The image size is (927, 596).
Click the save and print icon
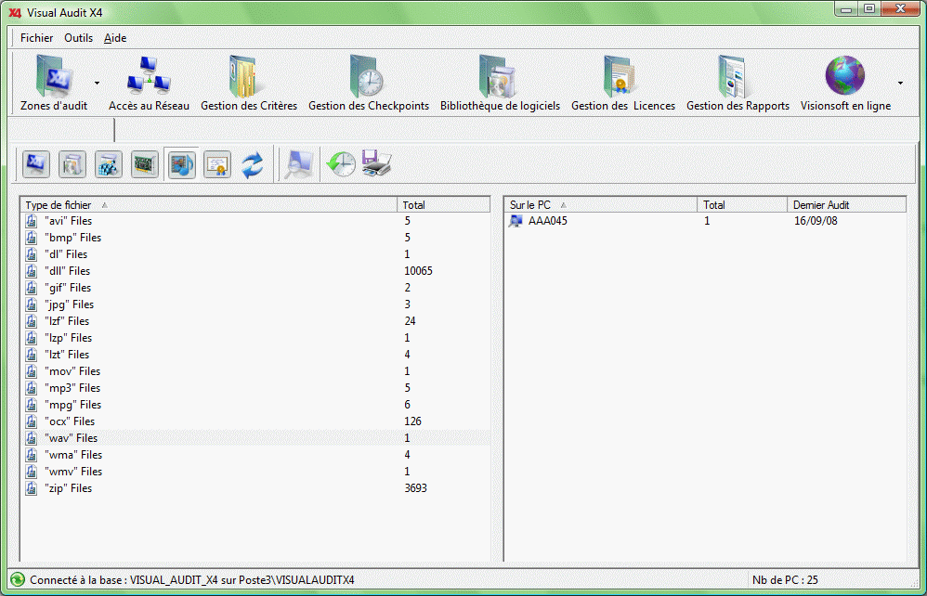coord(376,163)
